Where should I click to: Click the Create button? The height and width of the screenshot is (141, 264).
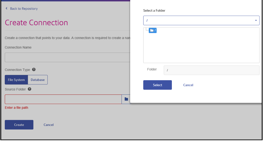coord(19,125)
